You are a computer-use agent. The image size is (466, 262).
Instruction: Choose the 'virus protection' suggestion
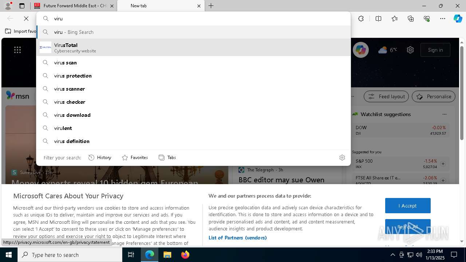[x=193, y=76]
